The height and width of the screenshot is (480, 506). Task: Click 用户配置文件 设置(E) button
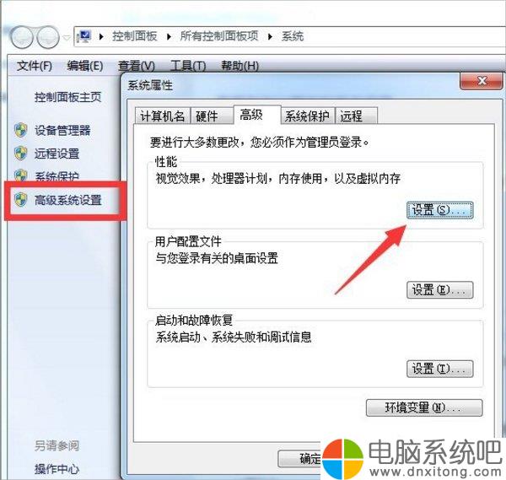[x=440, y=289]
